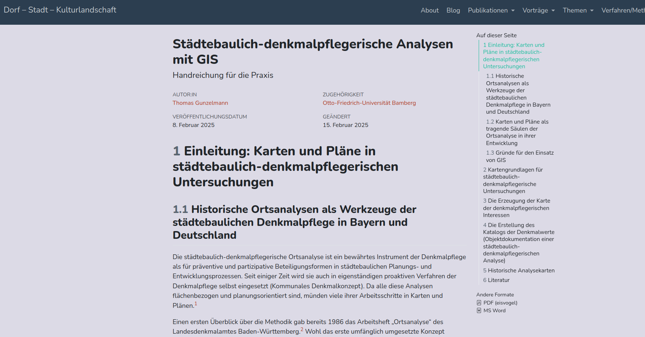Select 1.3 Gründe für den Einsatz von GIS

519,156
